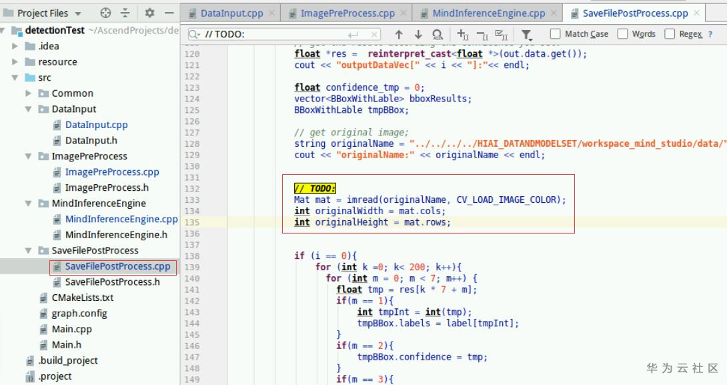Select all occurrences icon

(501, 34)
